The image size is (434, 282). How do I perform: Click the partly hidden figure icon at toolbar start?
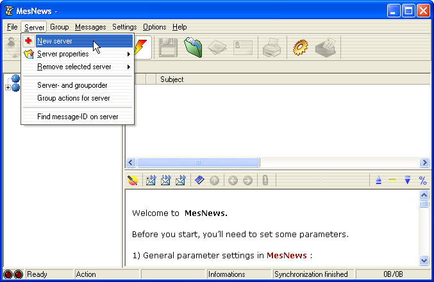13,47
